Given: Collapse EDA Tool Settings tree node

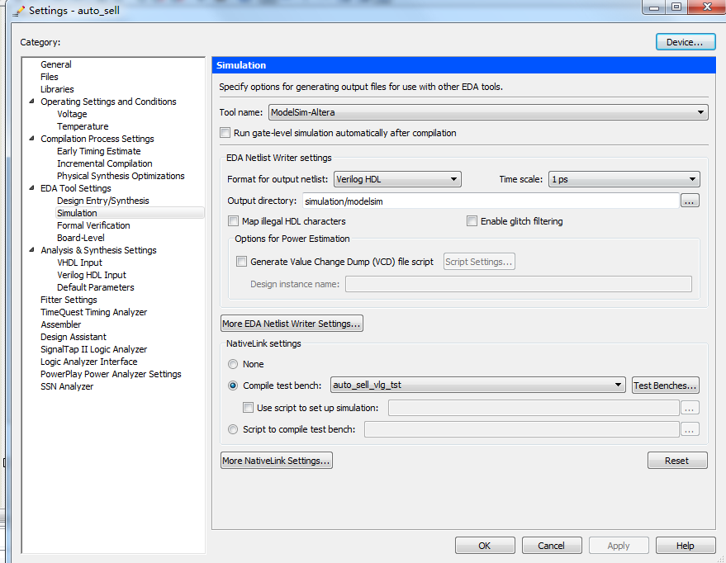Looking at the screenshot, I should tap(31, 188).
